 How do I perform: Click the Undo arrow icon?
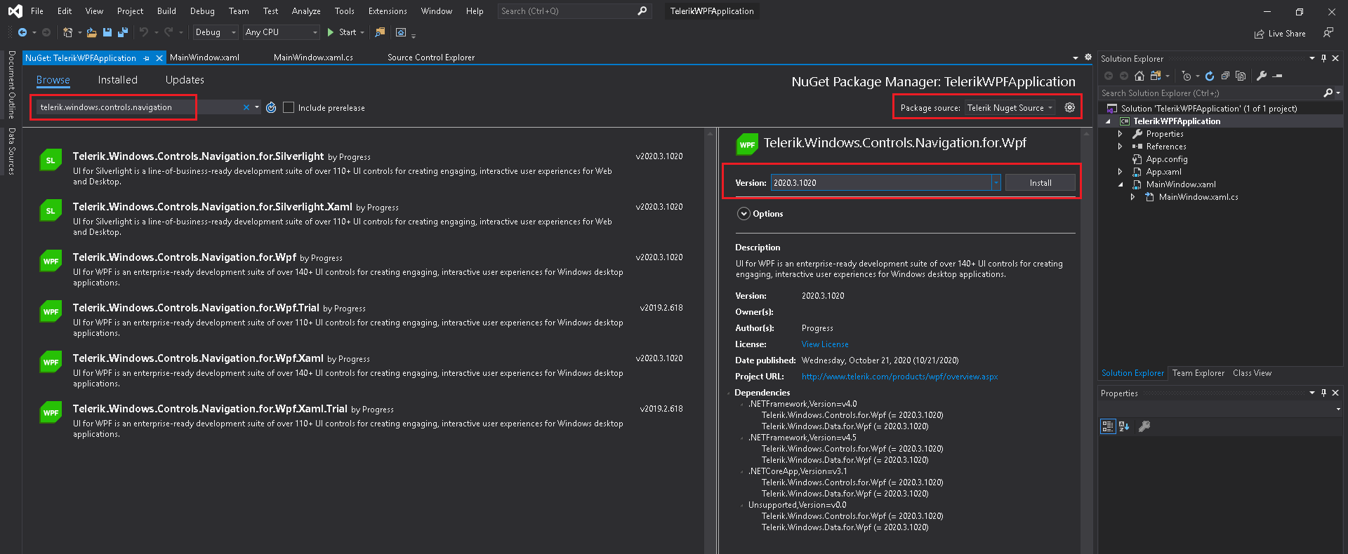(x=144, y=32)
